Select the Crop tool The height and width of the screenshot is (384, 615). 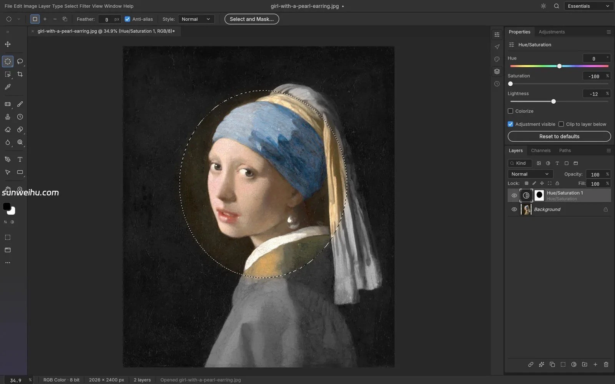(20, 74)
